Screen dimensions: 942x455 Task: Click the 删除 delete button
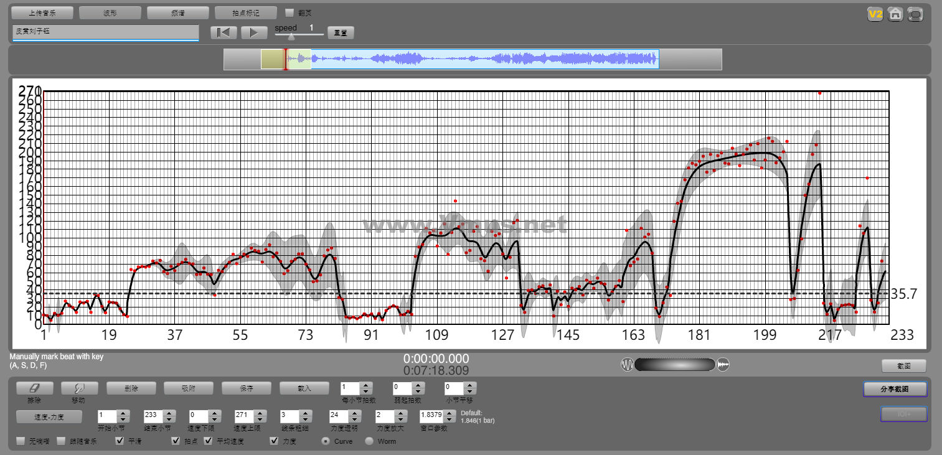pyautogui.click(x=131, y=388)
